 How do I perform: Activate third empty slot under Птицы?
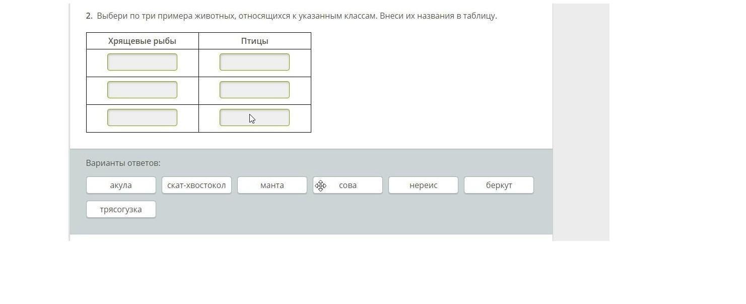[254, 117]
